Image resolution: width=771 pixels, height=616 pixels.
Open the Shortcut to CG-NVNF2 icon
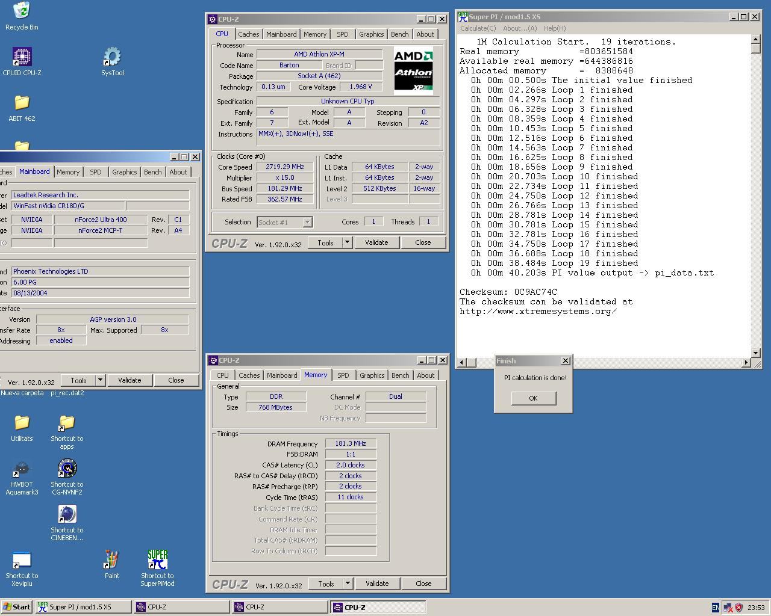click(67, 469)
